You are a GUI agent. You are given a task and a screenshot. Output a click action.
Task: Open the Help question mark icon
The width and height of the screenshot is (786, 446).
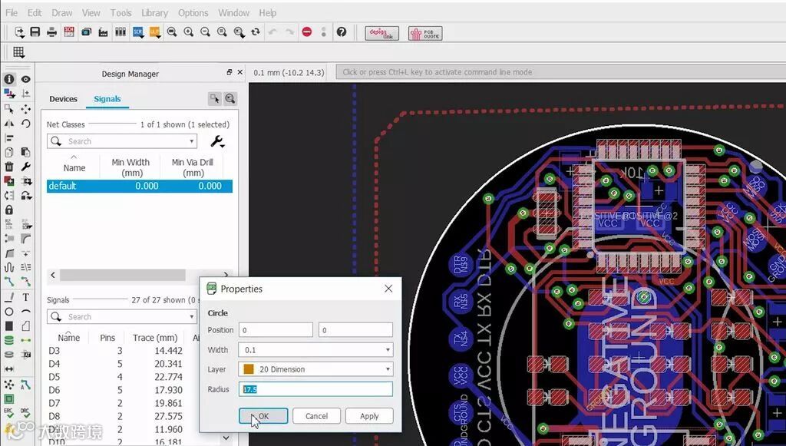click(x=342, y=32)
